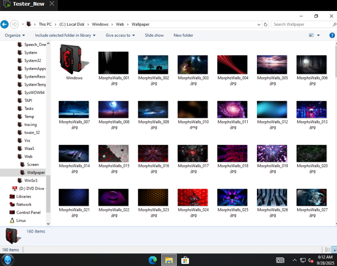Click the DVD Drive (D:) icon

coord(15,189)
